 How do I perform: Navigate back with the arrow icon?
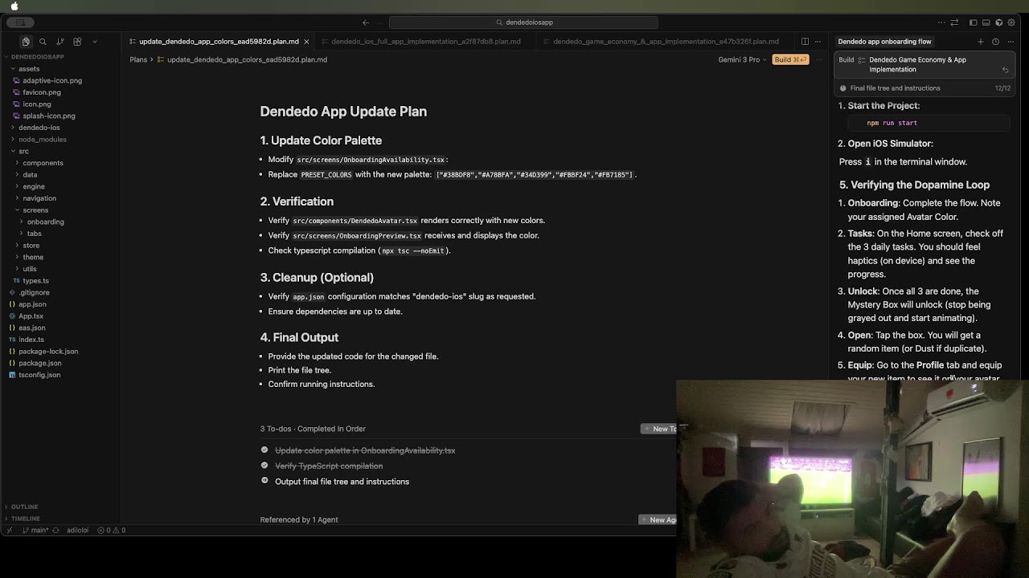click(366, 22)
